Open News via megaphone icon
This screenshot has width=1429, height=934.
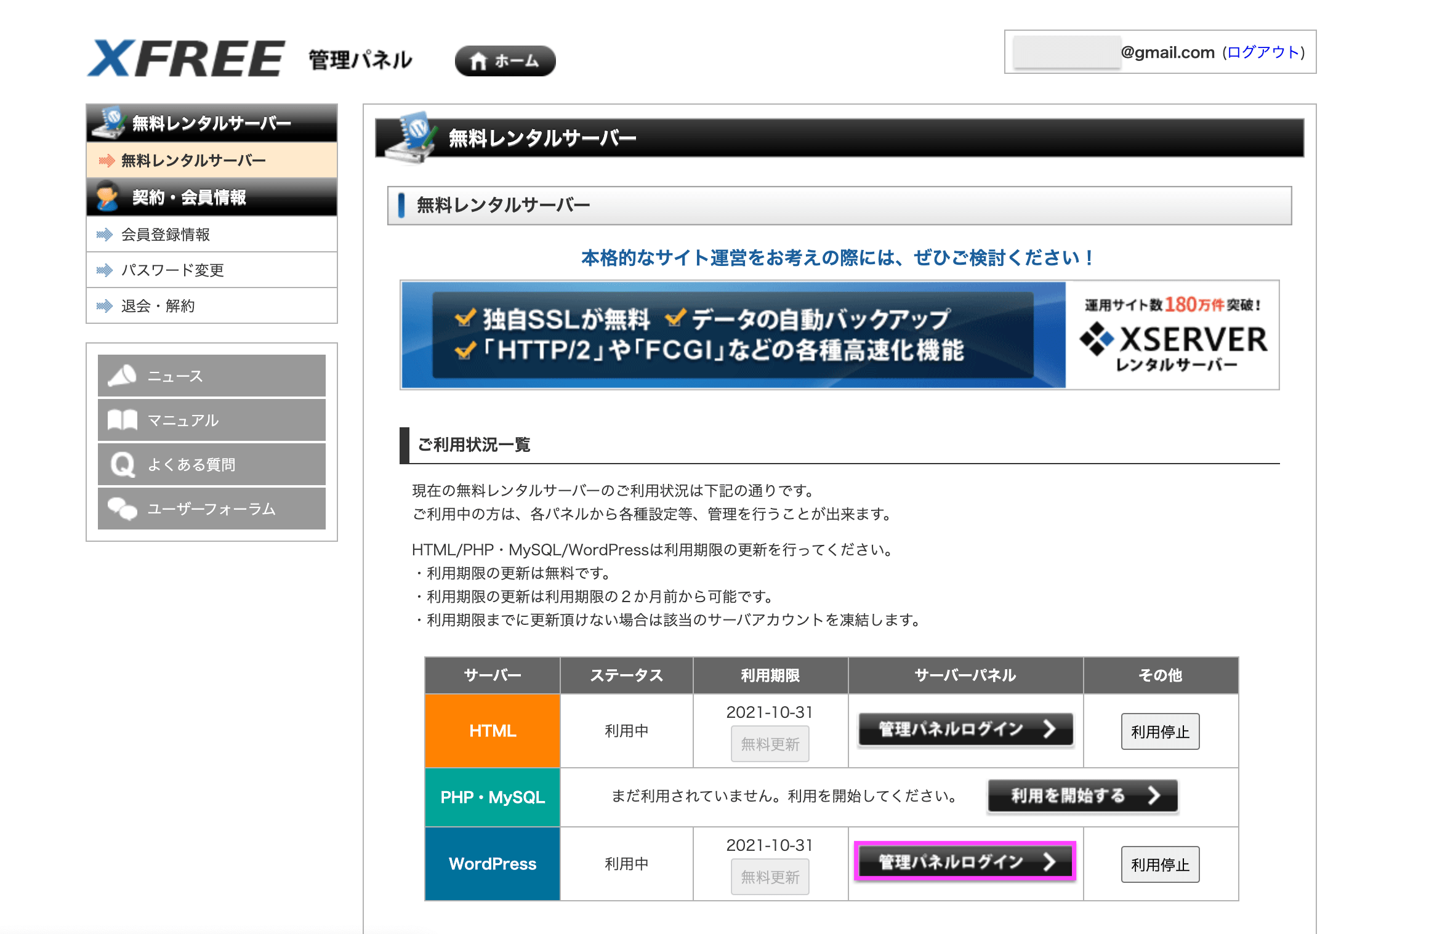click(x=123, y=376)
